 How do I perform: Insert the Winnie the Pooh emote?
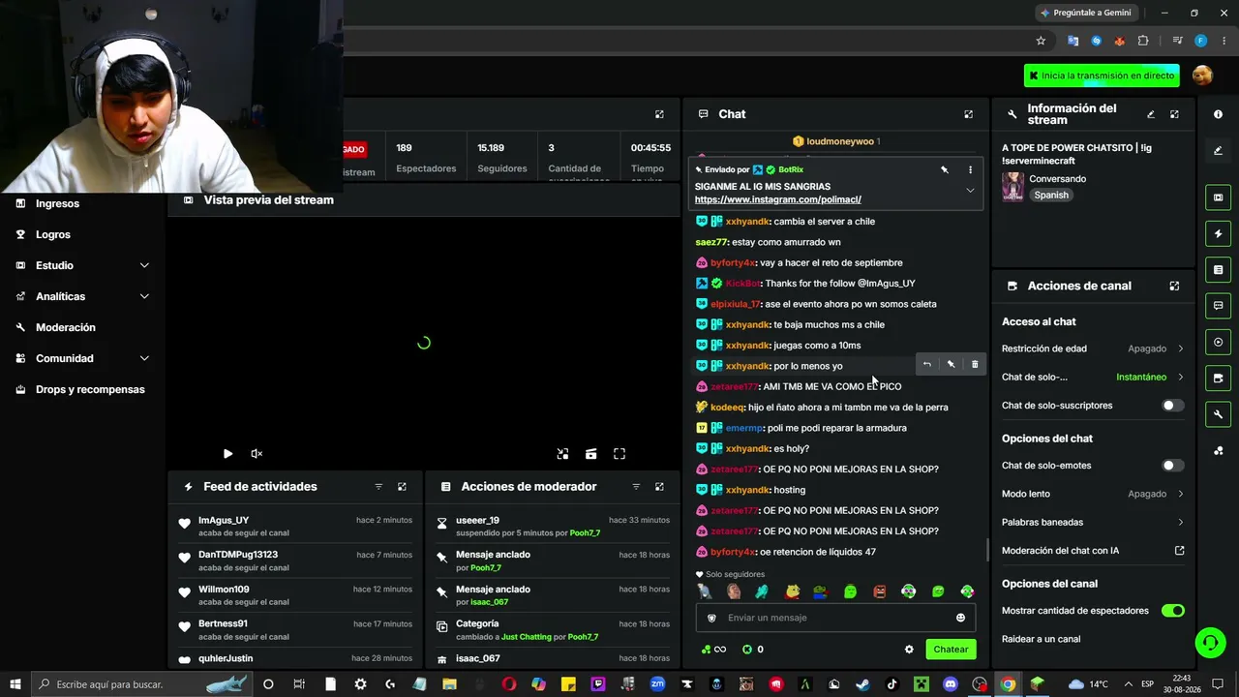(793, 591)
